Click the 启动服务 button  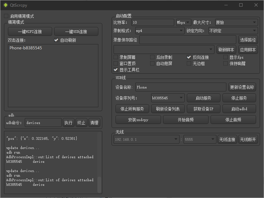[203, 98]
